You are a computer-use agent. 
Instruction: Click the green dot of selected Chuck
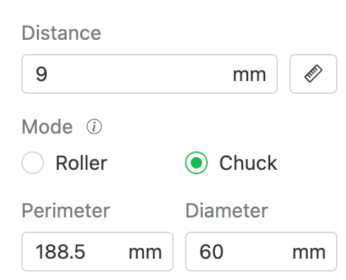[x=196, y=163]
